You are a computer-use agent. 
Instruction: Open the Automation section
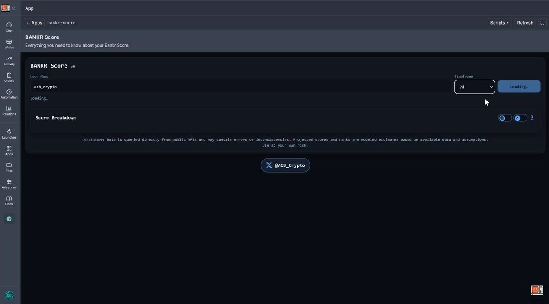[9, 94]
